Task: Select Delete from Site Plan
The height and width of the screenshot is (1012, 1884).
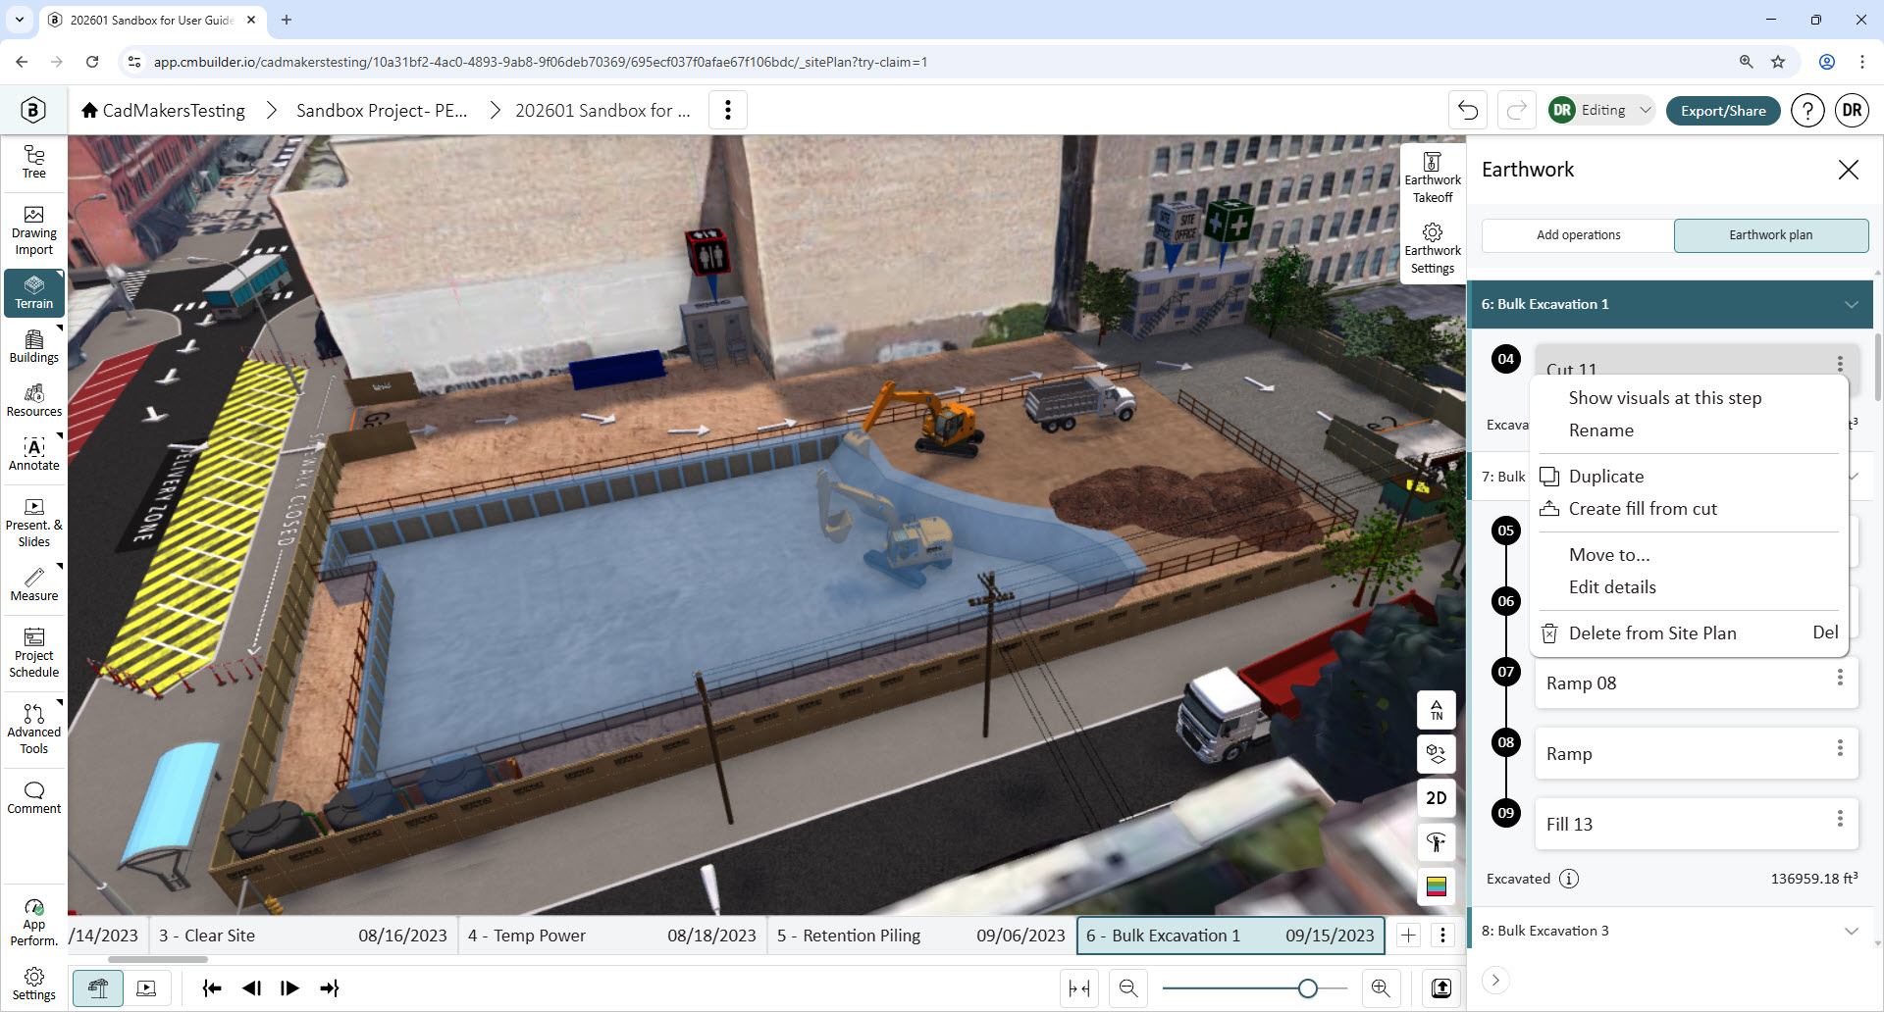Action: coord(1652,633)
